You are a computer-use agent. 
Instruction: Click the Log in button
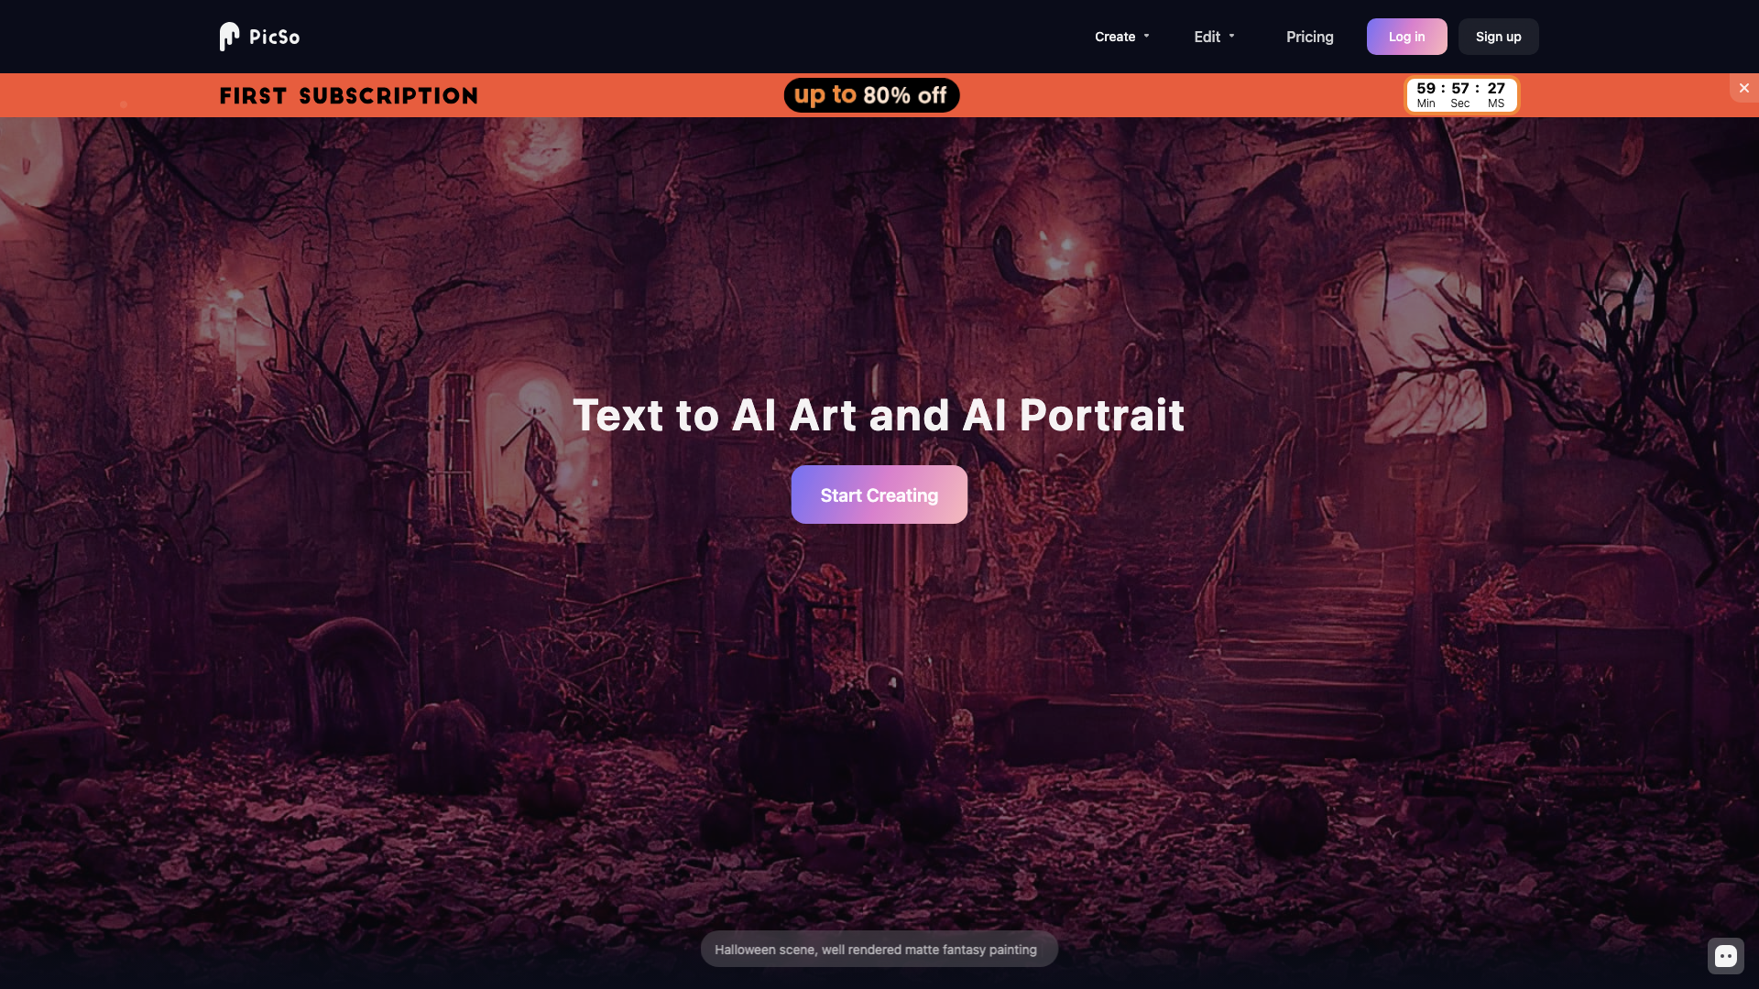pyautogui.click(x=1406, y=37)
